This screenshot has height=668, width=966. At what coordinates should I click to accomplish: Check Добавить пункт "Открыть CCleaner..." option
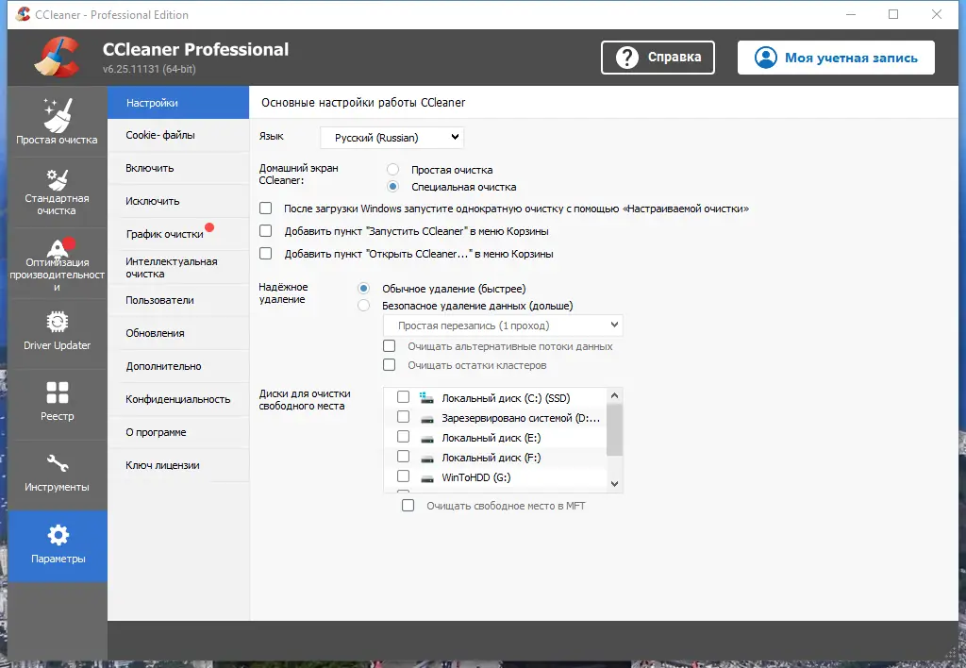click(265, 253)
